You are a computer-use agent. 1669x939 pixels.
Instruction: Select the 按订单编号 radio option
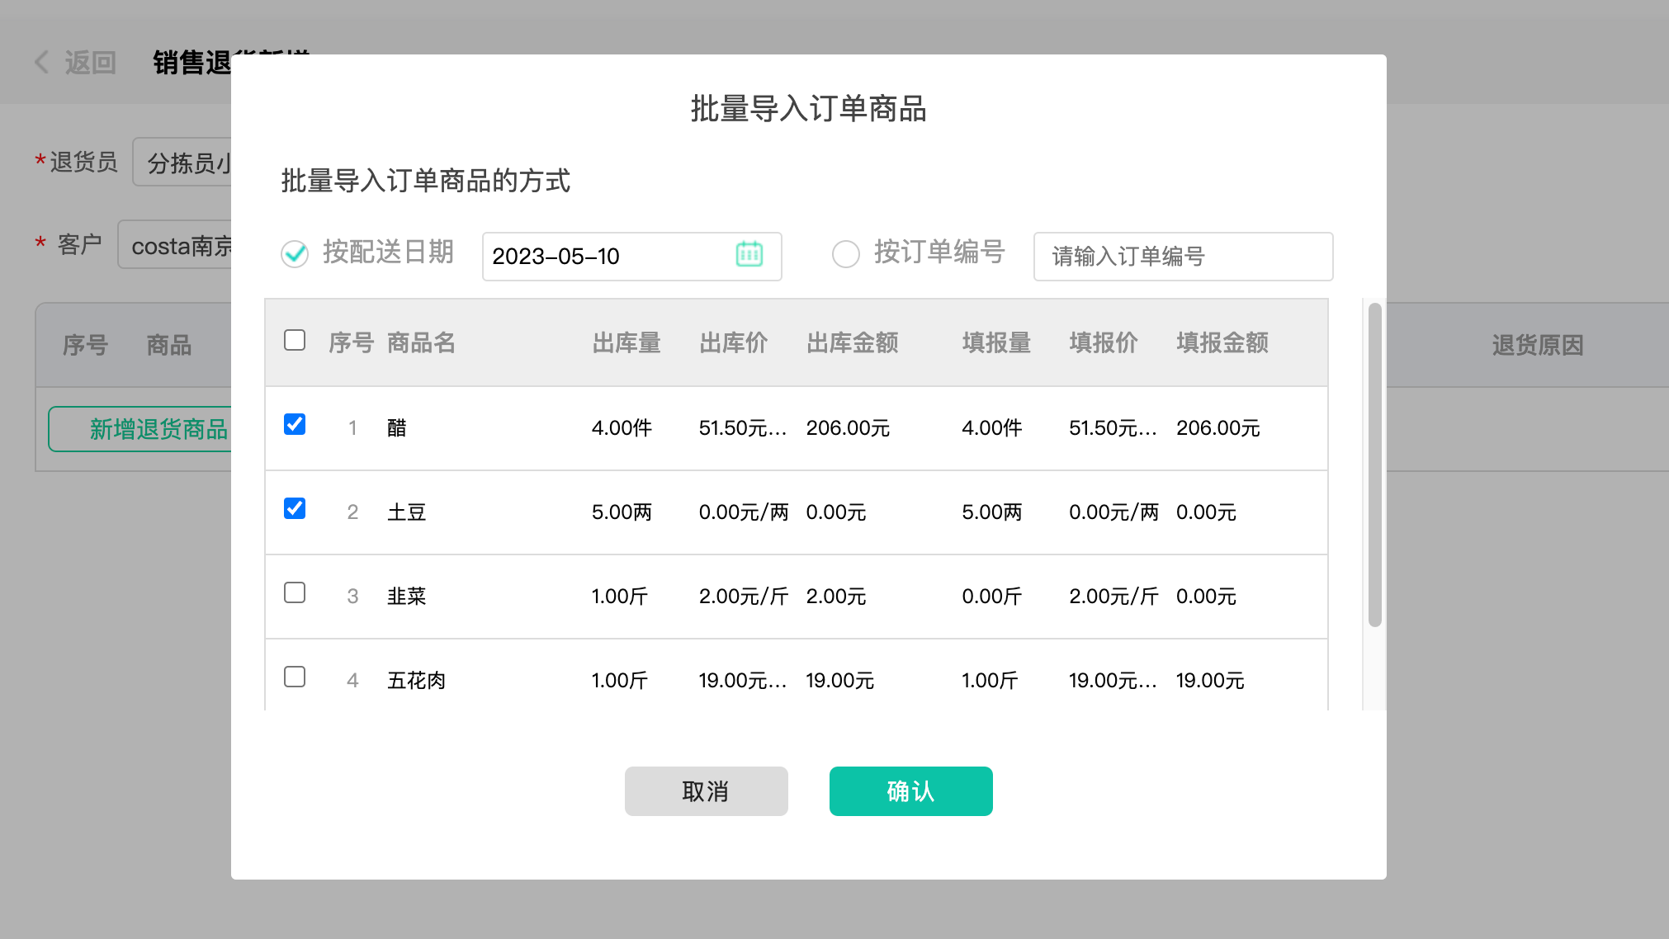[845, 253]
